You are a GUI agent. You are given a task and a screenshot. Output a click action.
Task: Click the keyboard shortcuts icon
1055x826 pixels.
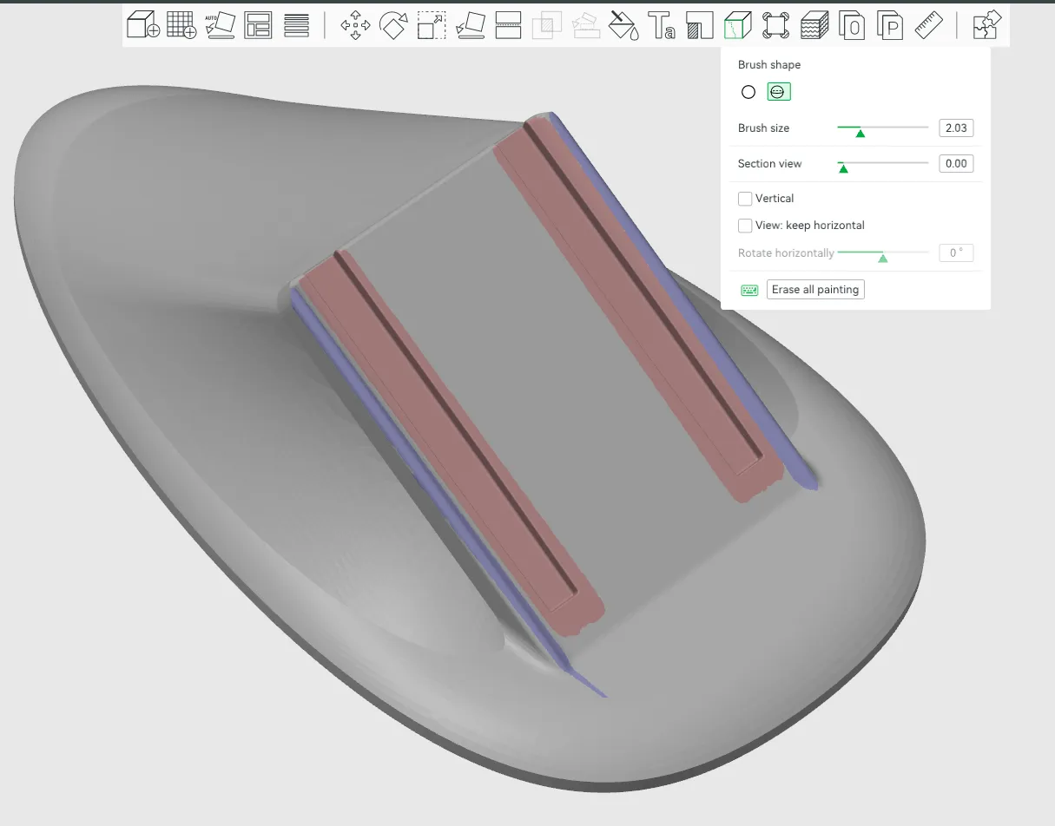pos(749,290)
